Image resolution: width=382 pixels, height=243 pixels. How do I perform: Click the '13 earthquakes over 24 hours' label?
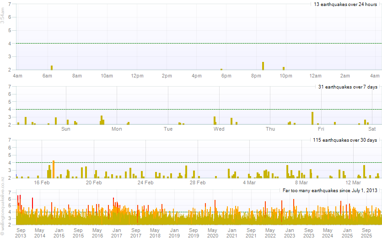[x=345, y=4]
